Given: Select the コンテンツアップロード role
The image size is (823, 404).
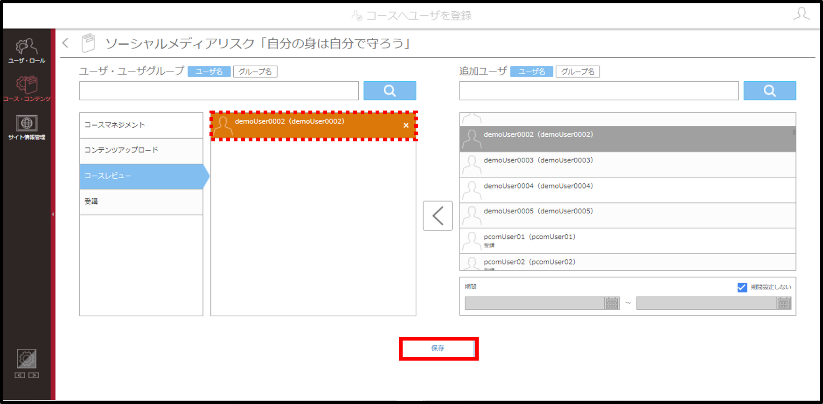Looking at the screenshot, I should coord(141,151).
